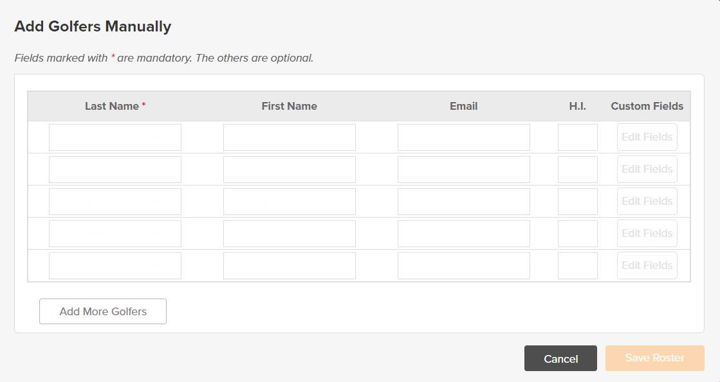Select the Email field in fourth row
Viewport: 720px width, 382px height.
click(464, 234)
